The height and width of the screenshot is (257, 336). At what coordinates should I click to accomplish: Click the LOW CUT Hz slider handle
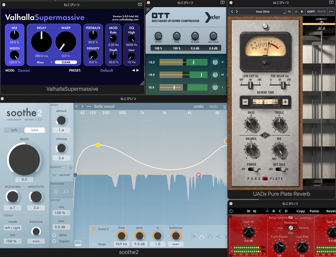click(x=250, y=85)
